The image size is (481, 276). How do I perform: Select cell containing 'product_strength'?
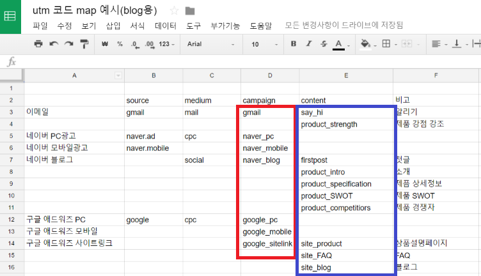(x=346, y=124)
